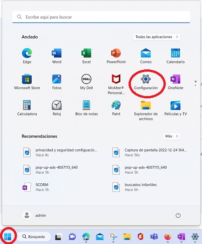This screenshot has height=244, width=202.
Task: Launch the Paint app
Action: 116,108
